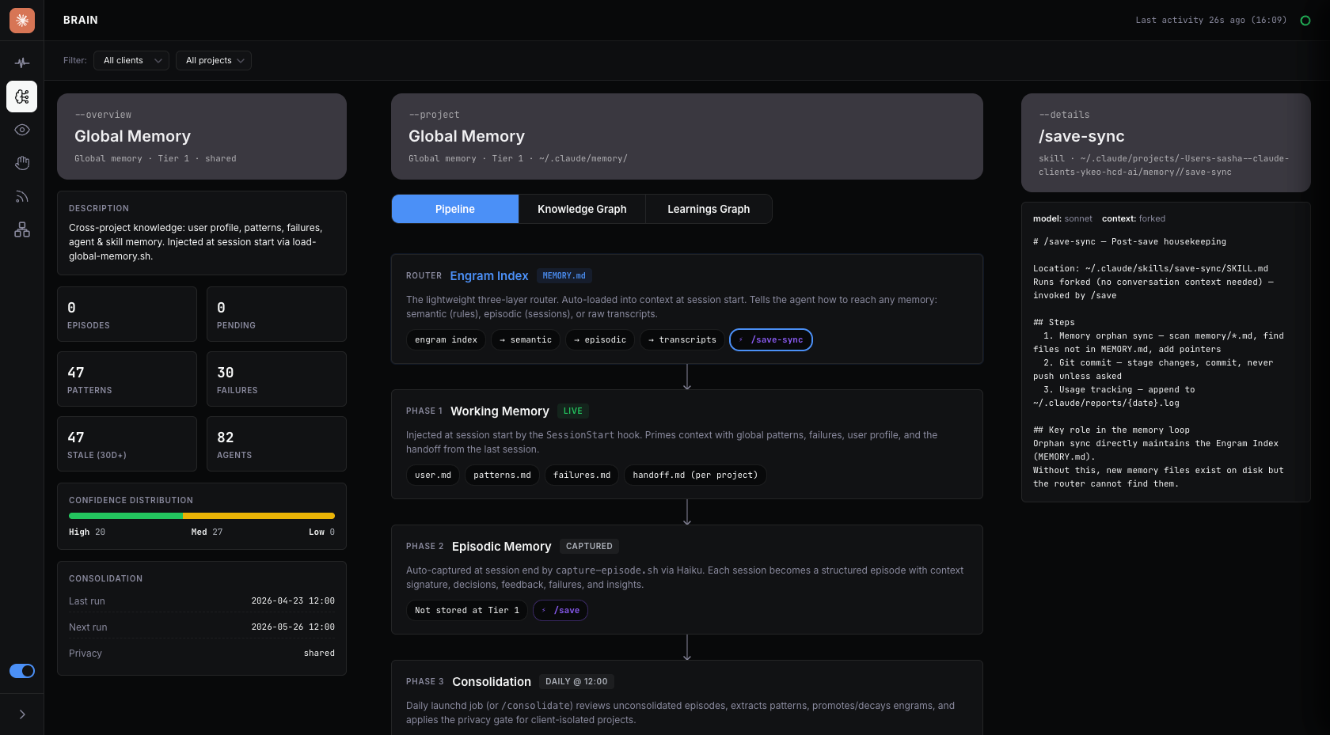This screenshot has height=735, width=1330.
Task: Click the lightning icon in /save-sync chip
Action: 741,340
